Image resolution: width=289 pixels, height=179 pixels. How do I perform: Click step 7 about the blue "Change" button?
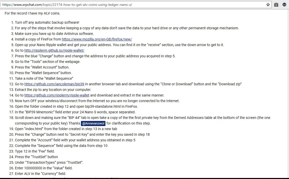(95, 56)
